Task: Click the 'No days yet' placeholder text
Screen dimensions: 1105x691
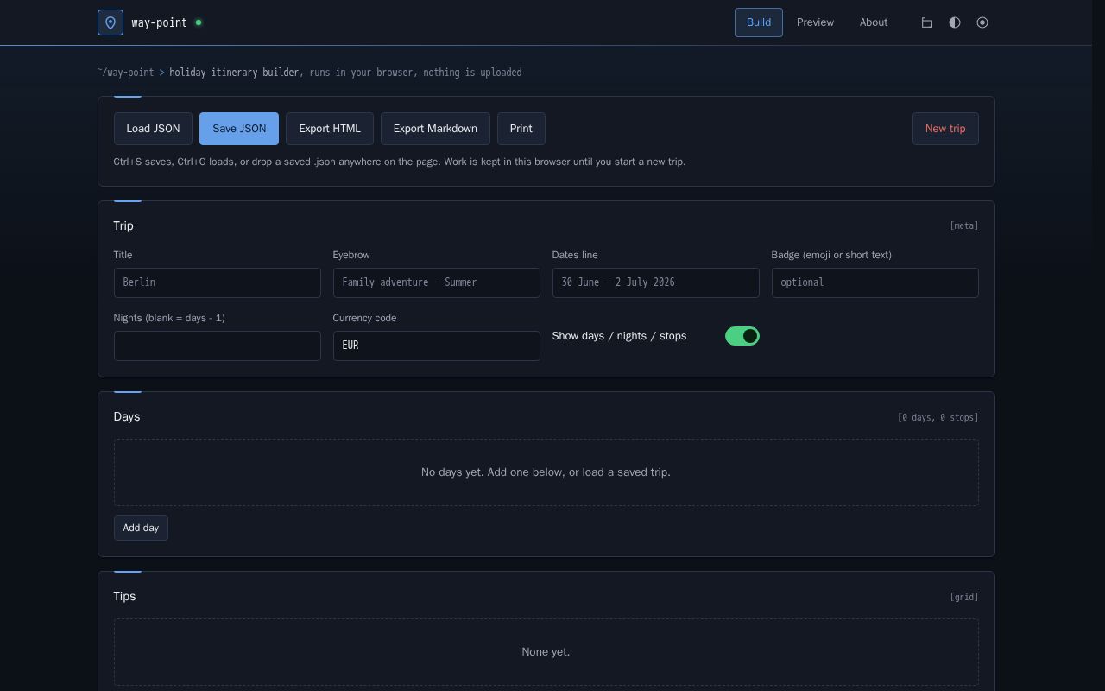Action: (x=546, y=472)
